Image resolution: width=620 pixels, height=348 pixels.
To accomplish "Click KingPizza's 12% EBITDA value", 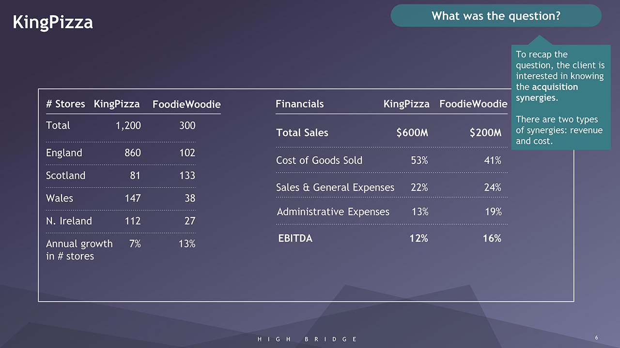I will pos(419,238).
